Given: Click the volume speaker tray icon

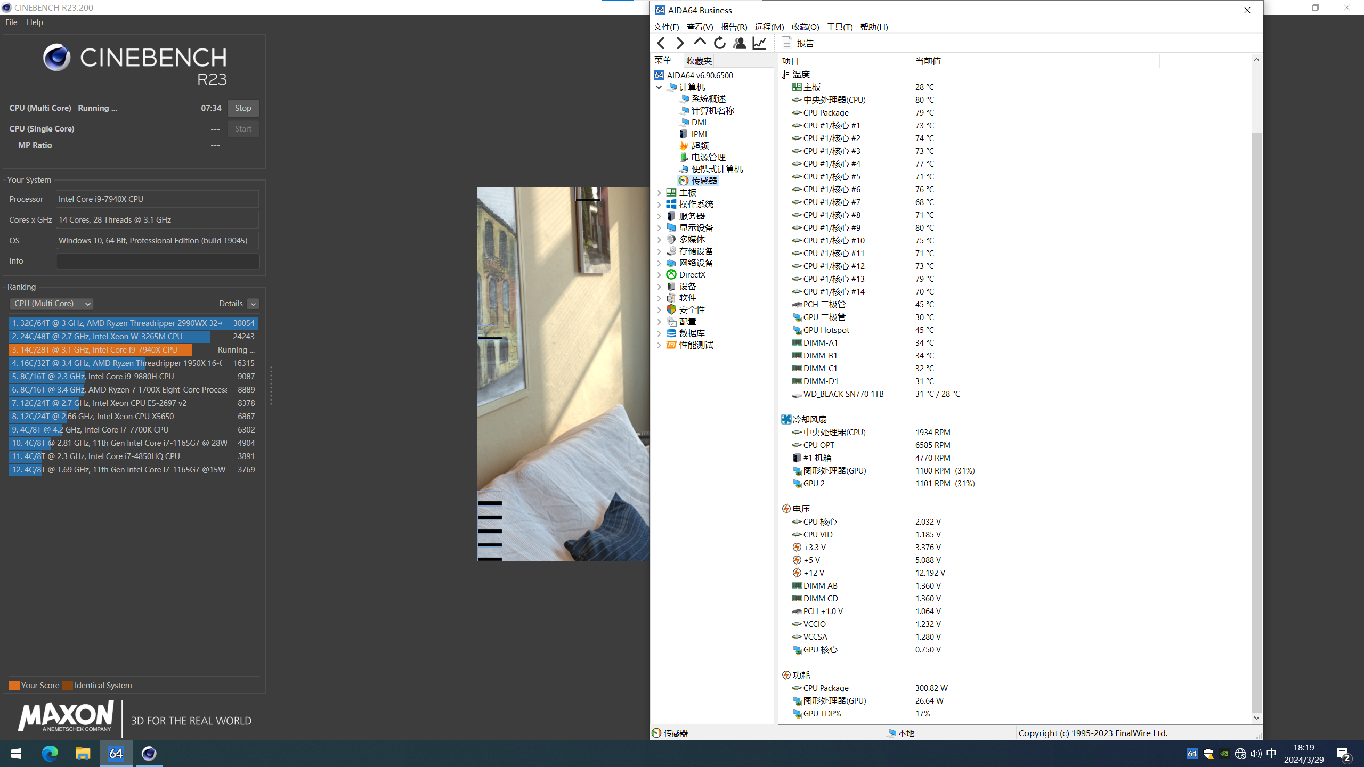Looking at the screenshot, I should pyautogui.click(x=1256, y=754).
